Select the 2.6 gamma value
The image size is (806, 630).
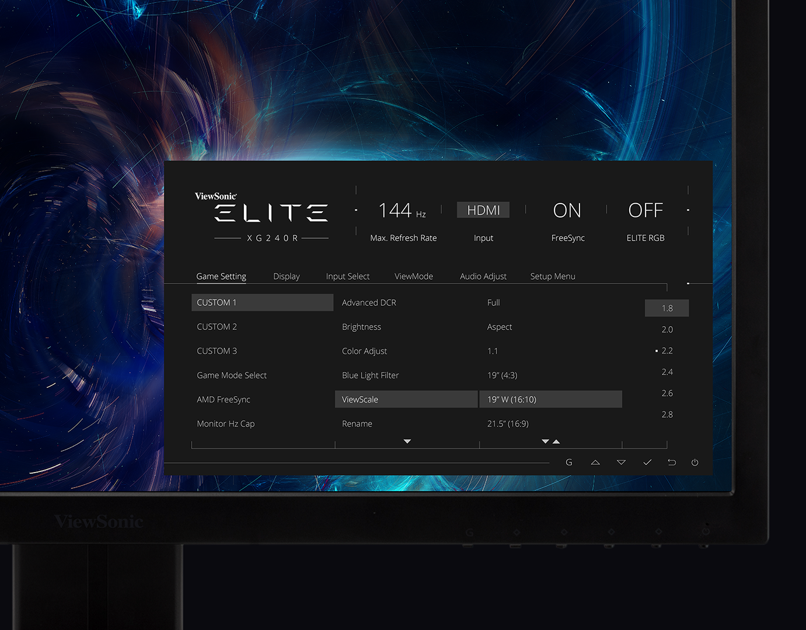(x=667, y=393)
